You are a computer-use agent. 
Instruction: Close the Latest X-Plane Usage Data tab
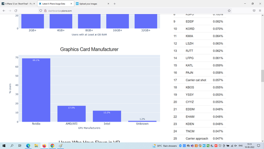click(71, 4)
